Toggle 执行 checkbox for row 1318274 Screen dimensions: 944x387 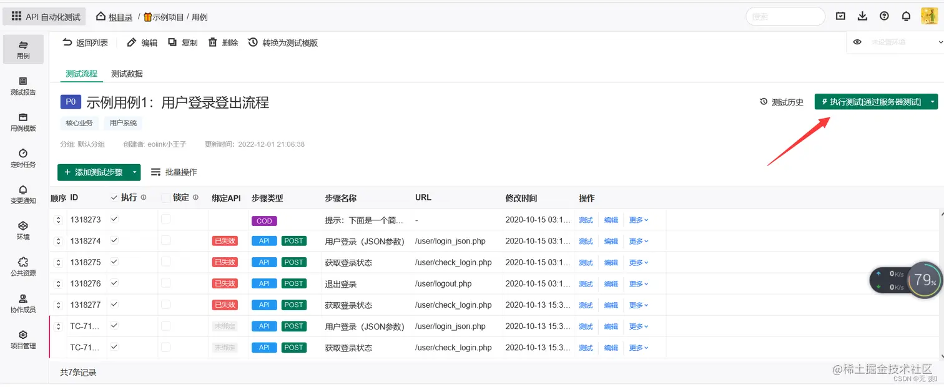114,241
